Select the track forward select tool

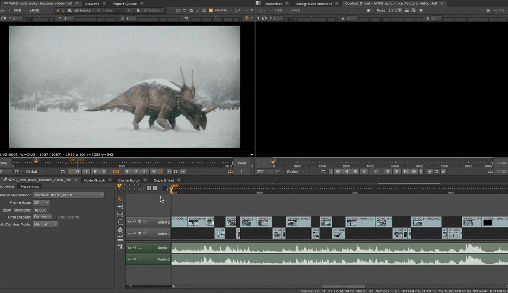click(x=120, y=206)
